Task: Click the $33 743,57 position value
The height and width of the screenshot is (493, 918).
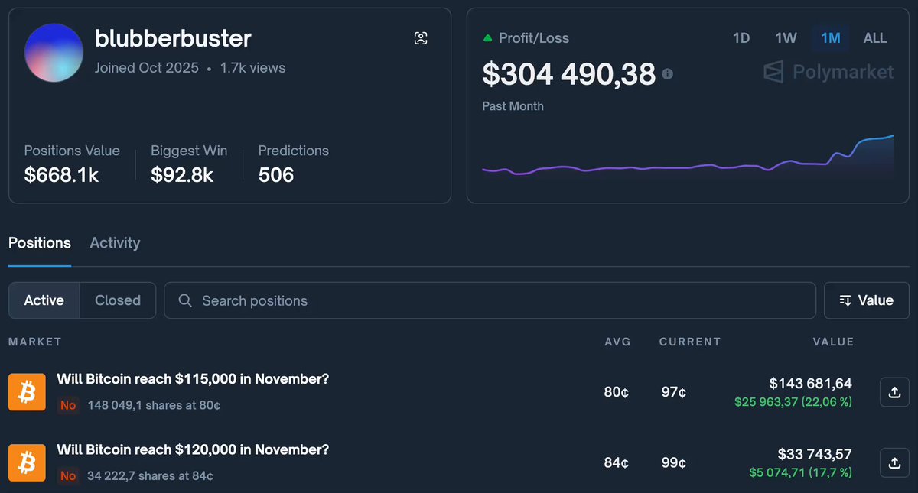Action: [815, 454]
